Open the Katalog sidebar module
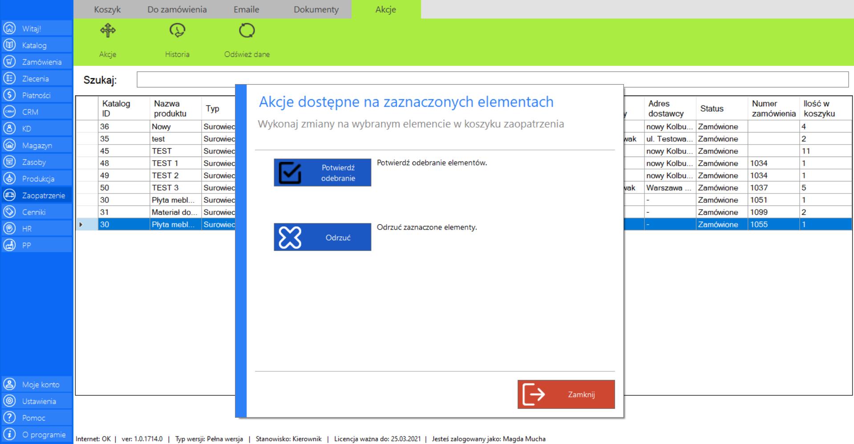The image size is (854, 444). [x=34, y=45]
